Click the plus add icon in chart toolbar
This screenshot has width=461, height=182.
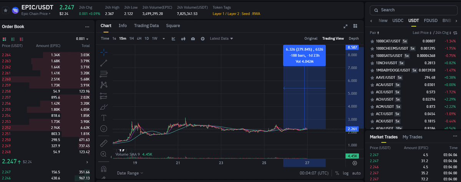[x=202, y=39]
